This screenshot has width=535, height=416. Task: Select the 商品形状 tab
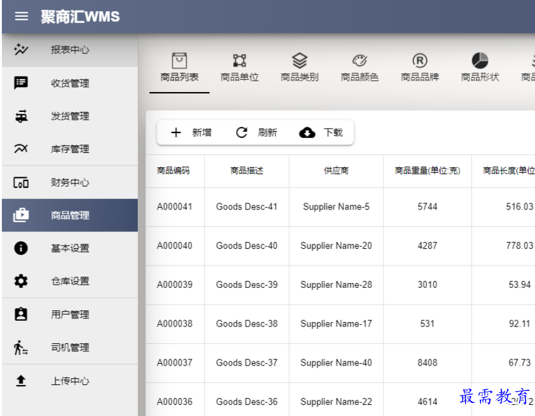pyautogui.click(x=480, y=68)
